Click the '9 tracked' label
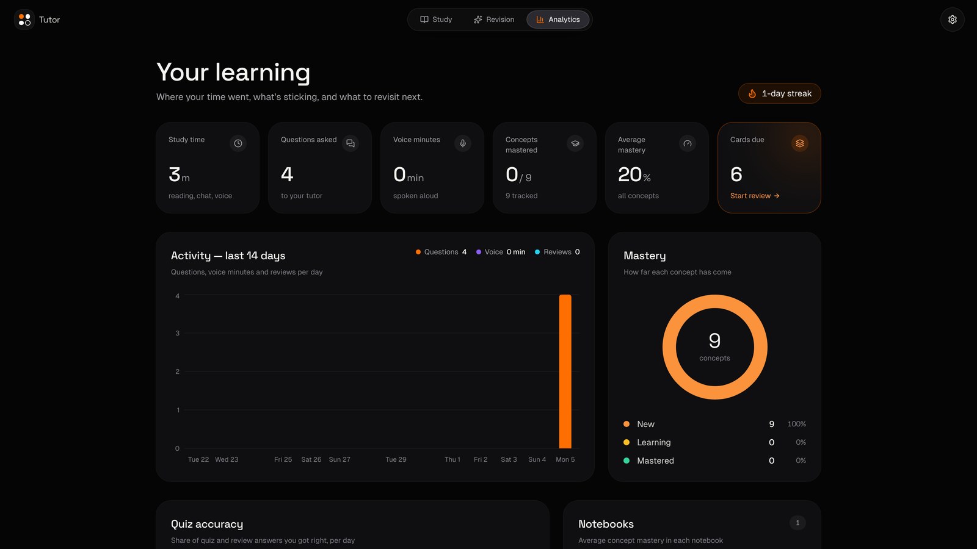This screenshot has height=549, width=977. 521,196
